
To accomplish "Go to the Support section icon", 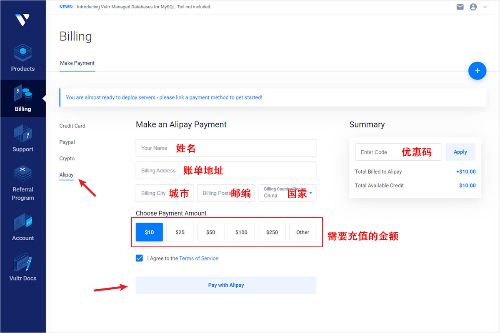I will (x=23, y=133).
